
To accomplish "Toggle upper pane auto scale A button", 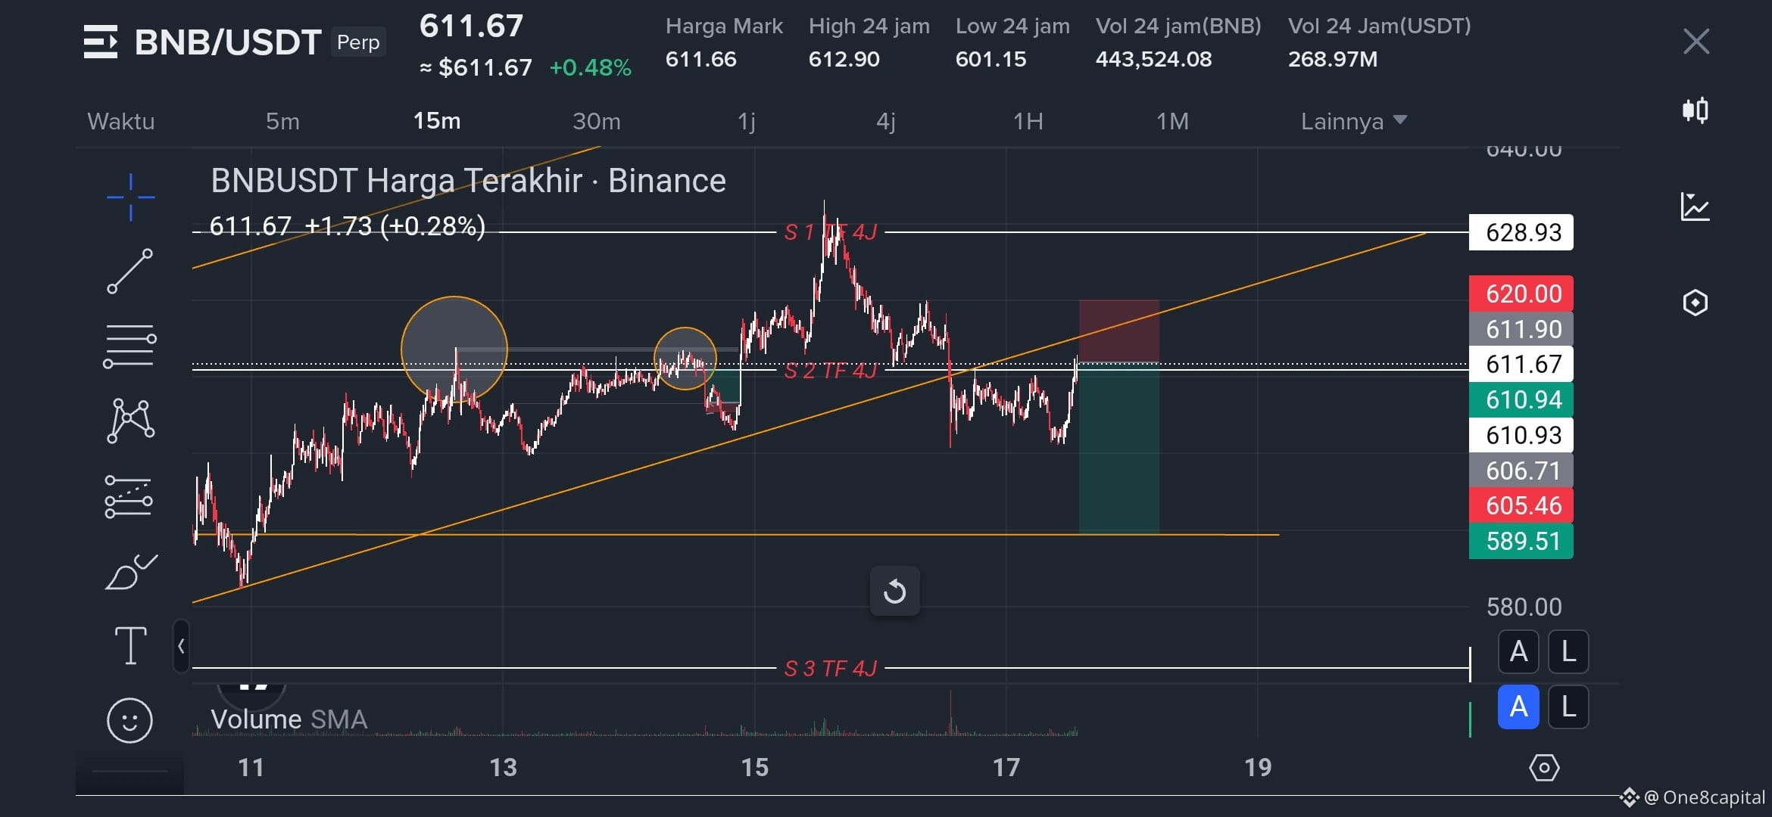I will coord(1518,651).
